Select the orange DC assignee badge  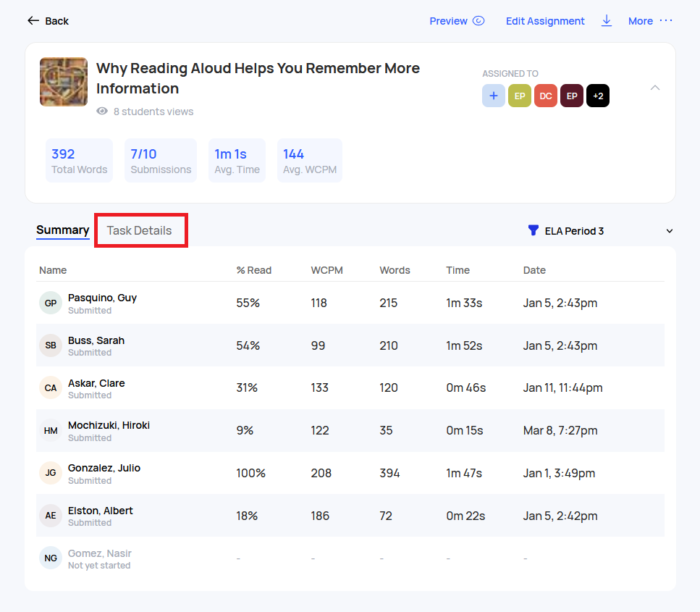pos(546,96)
